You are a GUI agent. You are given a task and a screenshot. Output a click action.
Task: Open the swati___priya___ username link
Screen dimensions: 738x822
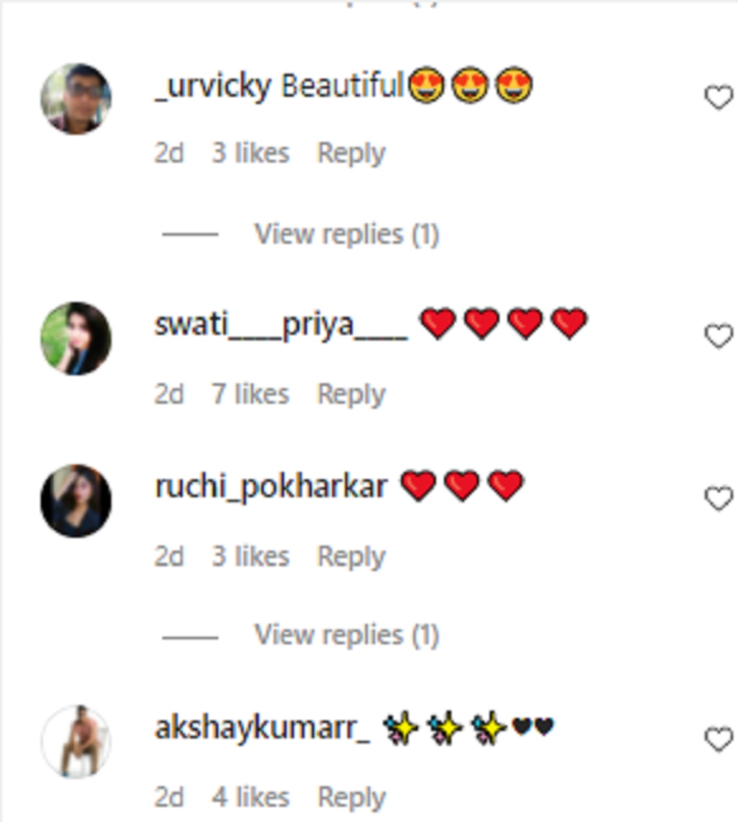[x=280, y=325]
